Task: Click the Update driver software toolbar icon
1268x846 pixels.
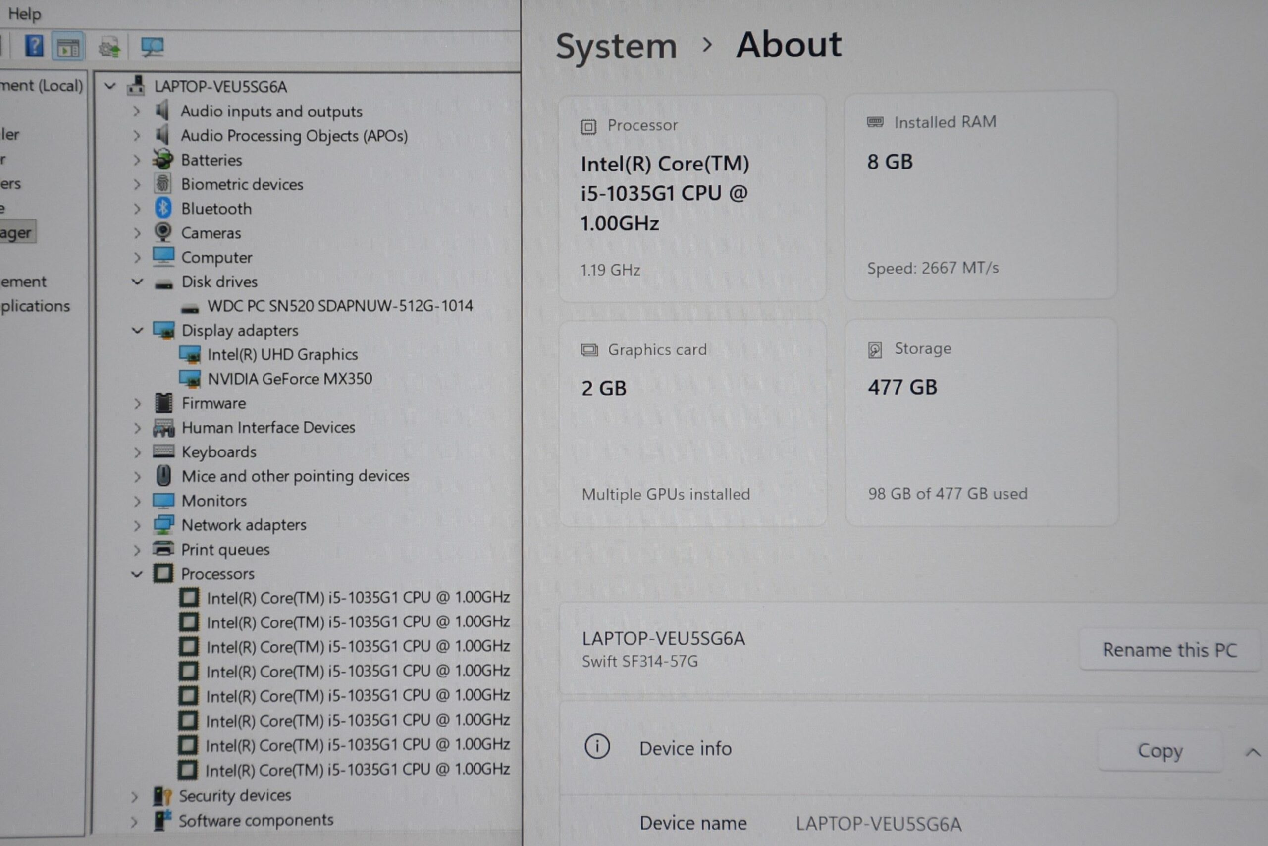Action: point(109,48)
